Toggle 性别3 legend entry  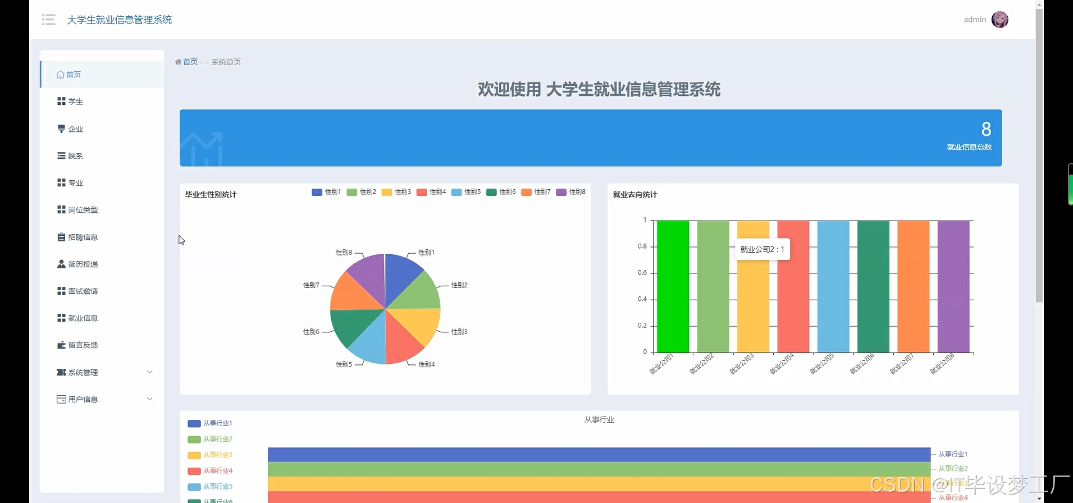point(396,192)
